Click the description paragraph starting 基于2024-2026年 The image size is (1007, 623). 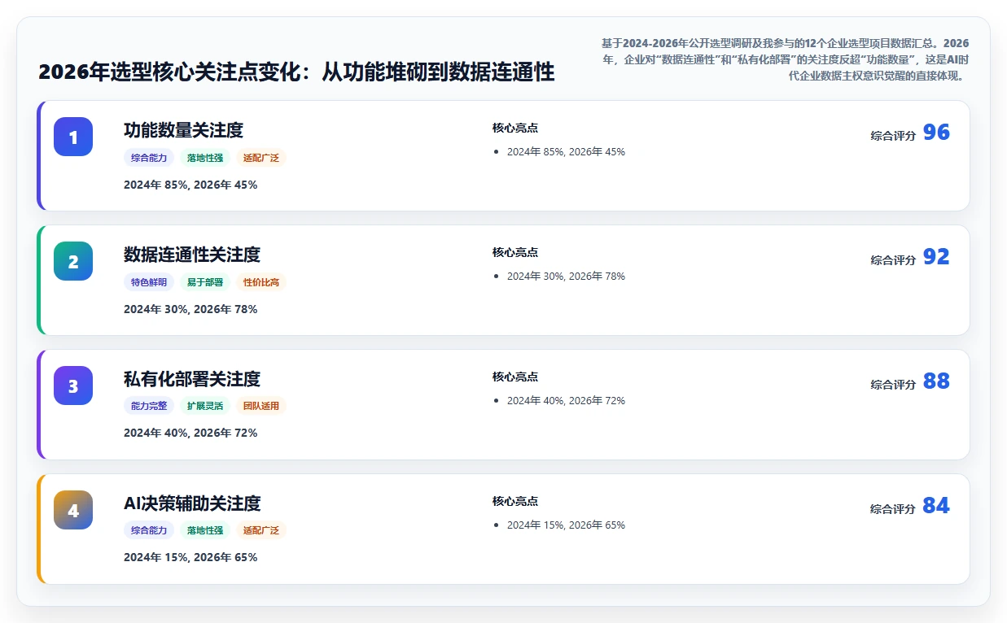click(785, 59)
